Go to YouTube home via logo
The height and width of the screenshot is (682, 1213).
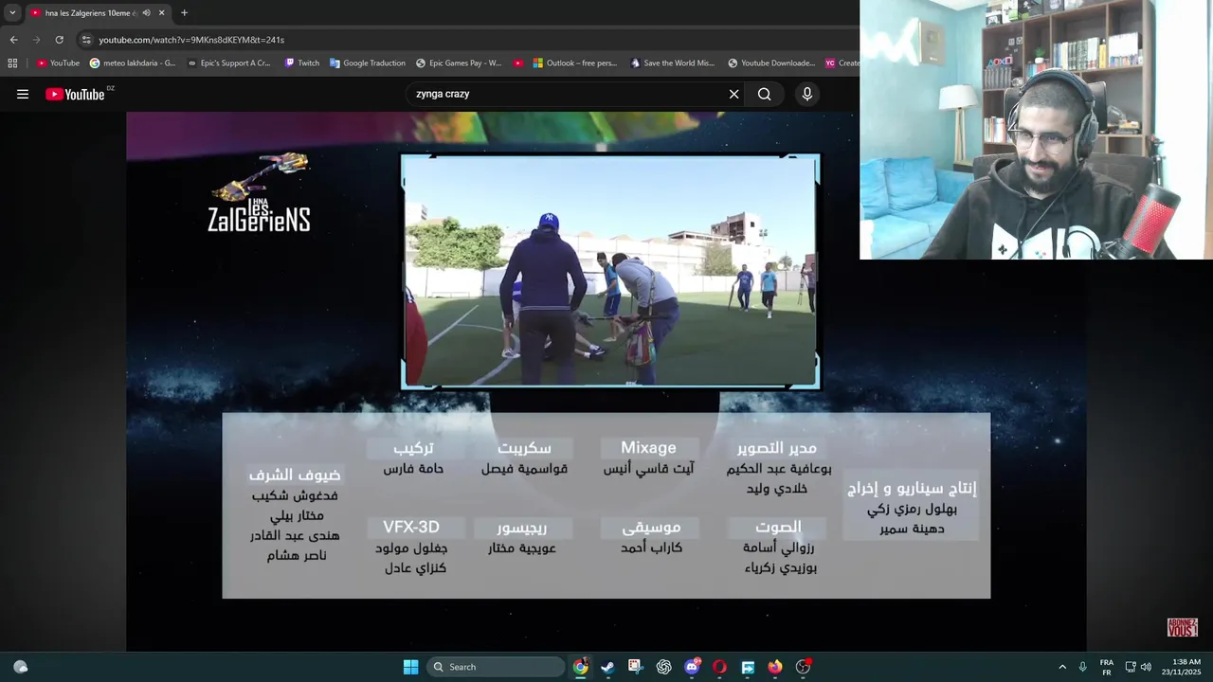75,94
